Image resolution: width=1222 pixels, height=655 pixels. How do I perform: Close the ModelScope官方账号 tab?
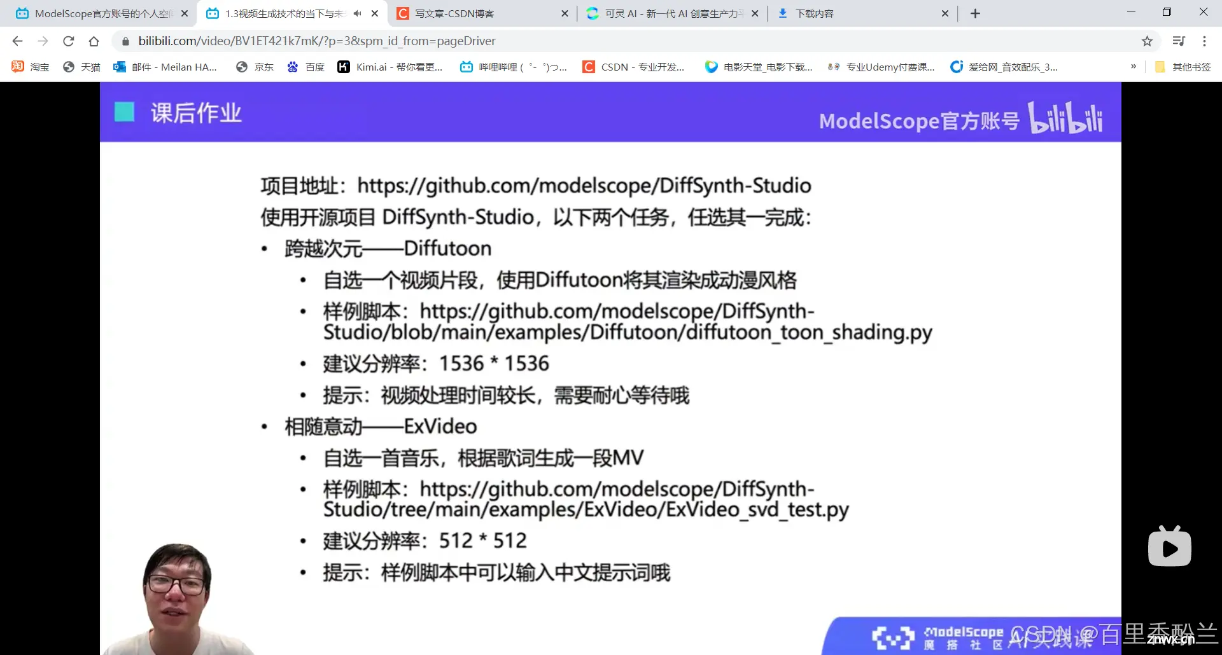(185, 13)
